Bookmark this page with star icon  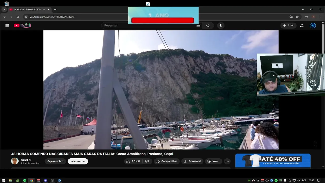[297, 17]
